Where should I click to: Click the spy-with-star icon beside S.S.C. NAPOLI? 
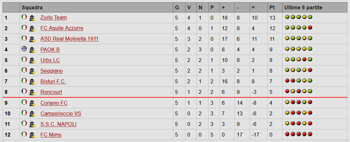coord(32,124)
